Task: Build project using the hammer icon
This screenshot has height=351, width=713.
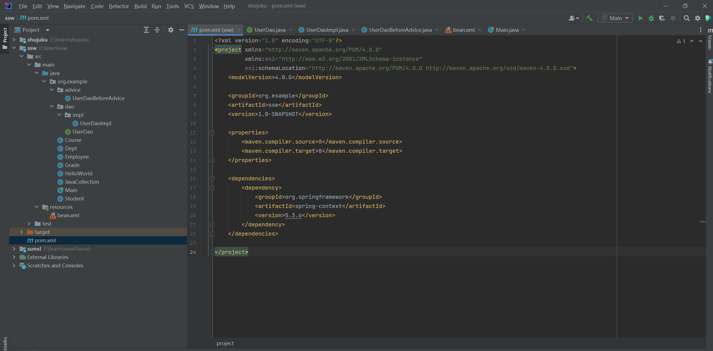Action: click(589, 18)
